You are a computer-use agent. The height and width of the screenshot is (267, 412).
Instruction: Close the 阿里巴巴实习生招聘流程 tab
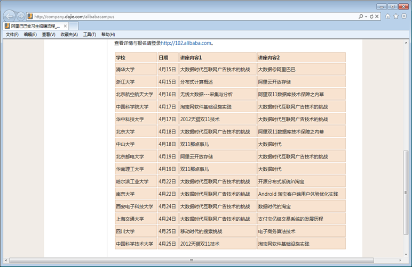[65, 26]
